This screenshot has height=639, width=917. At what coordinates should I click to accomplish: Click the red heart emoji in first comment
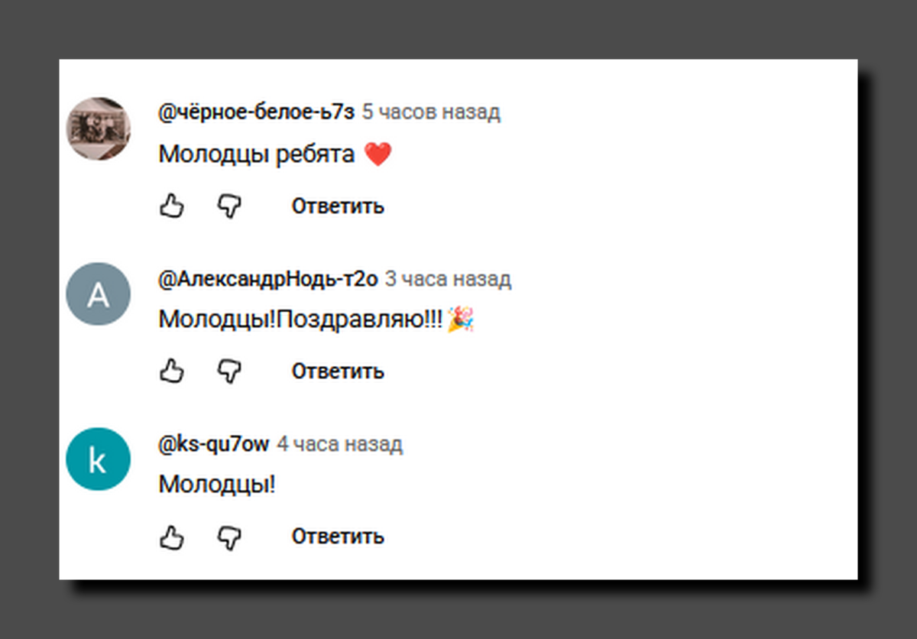click(377, 154)
